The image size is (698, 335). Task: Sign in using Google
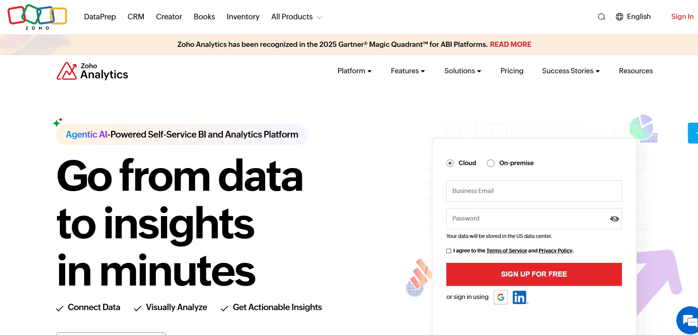(501, 297)
